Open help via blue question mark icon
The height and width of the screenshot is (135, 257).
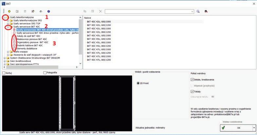(49, 11)
